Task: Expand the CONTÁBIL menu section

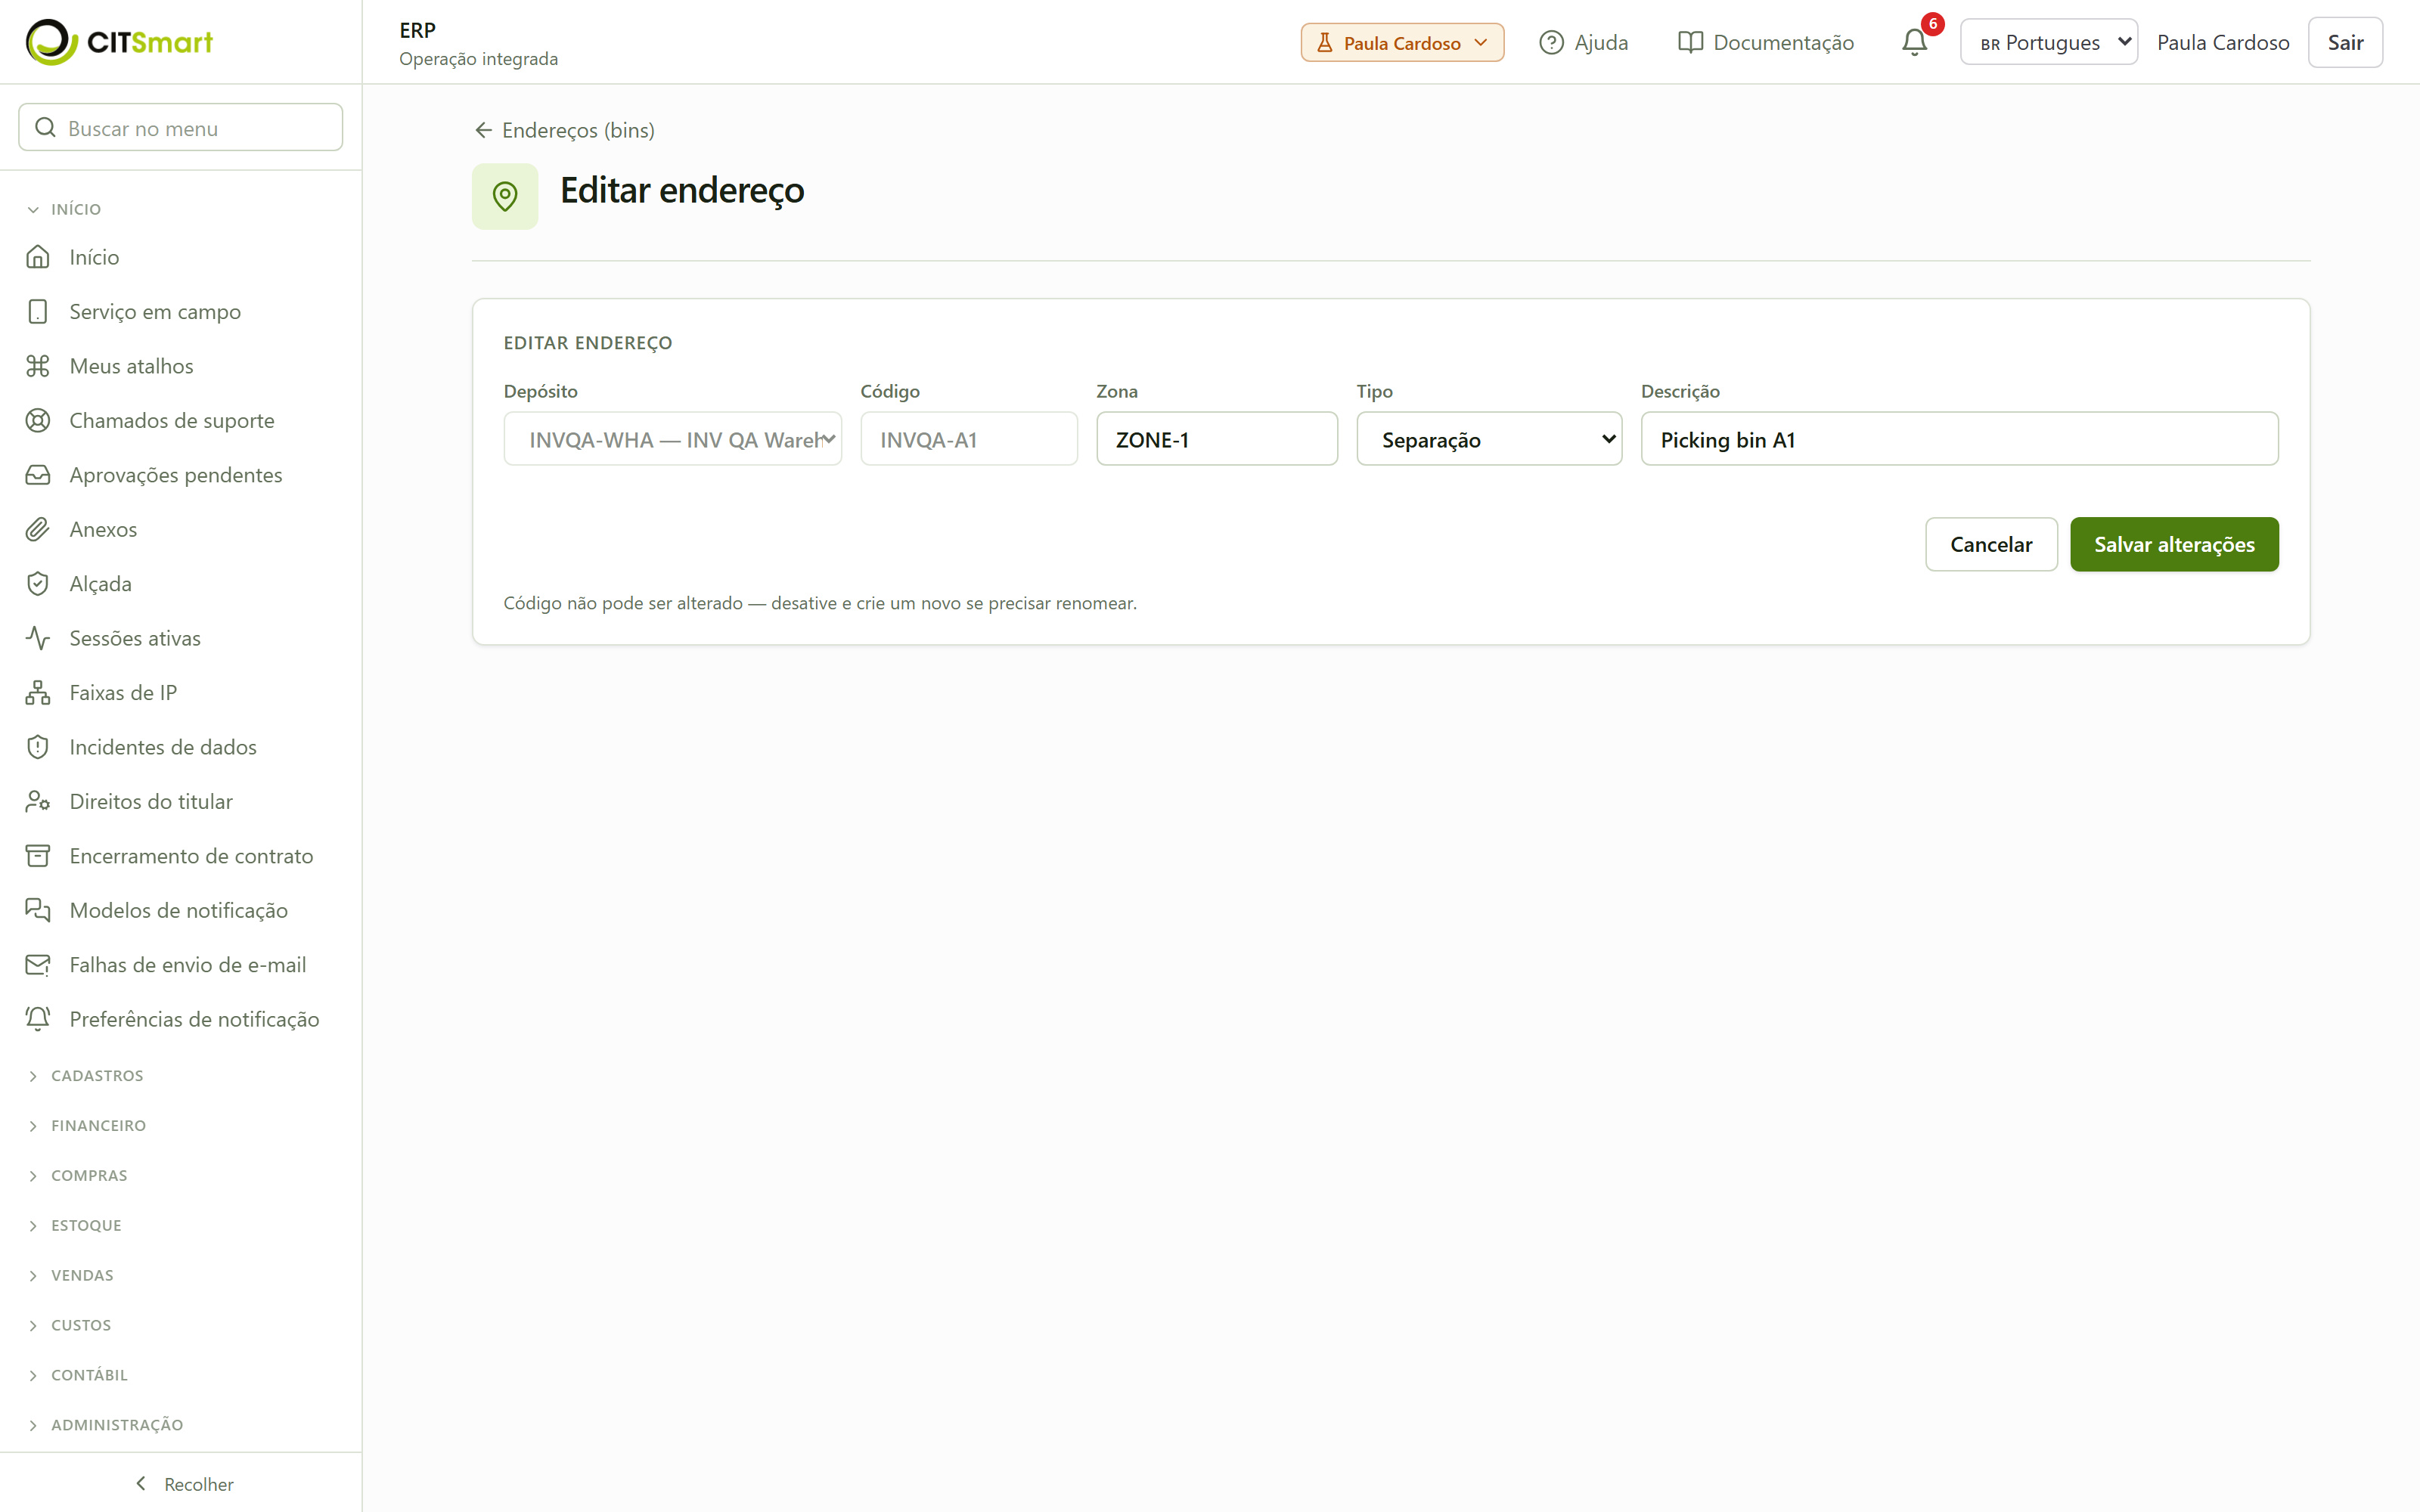Action: point(78,1376)
